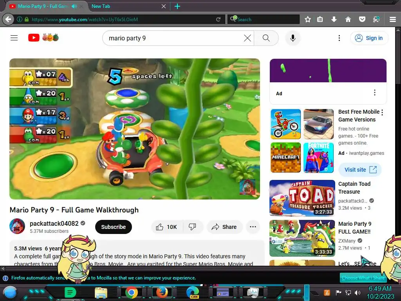The width and height of the screenshot is (401, 301).
Task: Click the green padlock security icon
Action: (27, 20)
